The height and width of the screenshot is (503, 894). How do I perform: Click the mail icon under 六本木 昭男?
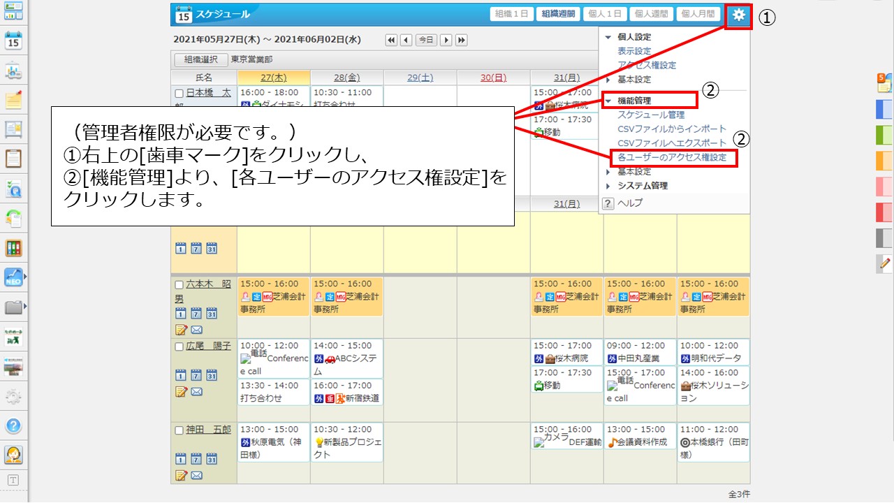coord(196,330)
